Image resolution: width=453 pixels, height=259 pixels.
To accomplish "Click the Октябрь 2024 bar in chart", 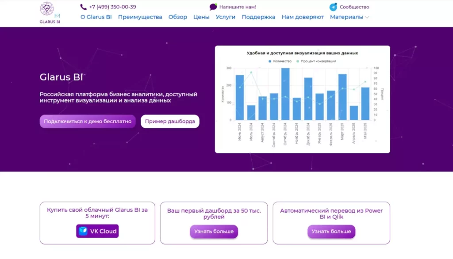I will pos(285,94).
